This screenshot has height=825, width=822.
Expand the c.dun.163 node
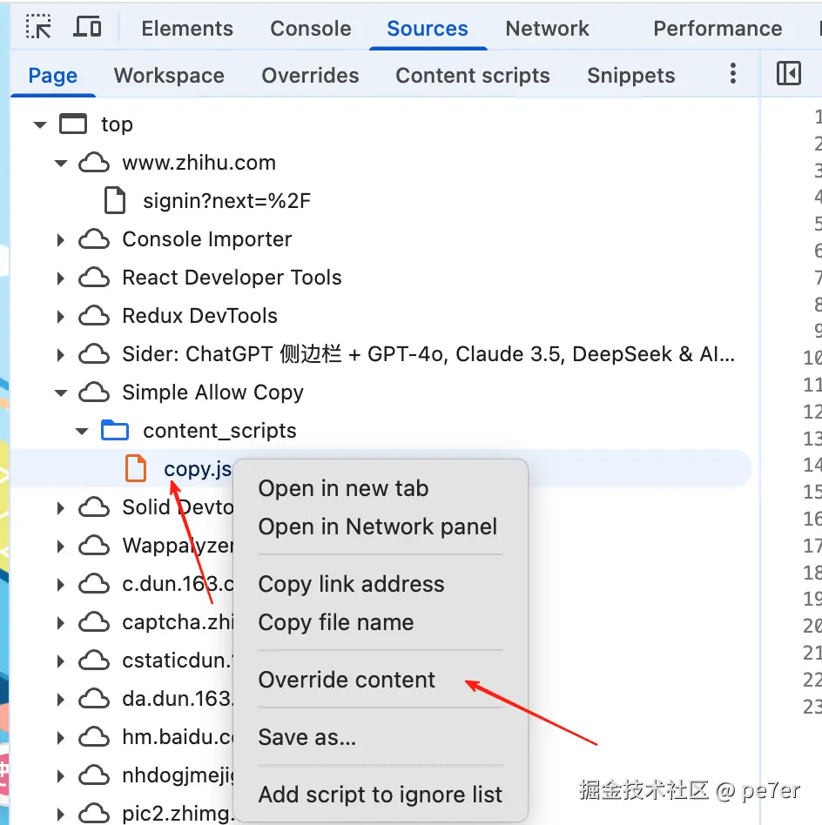pyautogui.click(x=61, y=585)
